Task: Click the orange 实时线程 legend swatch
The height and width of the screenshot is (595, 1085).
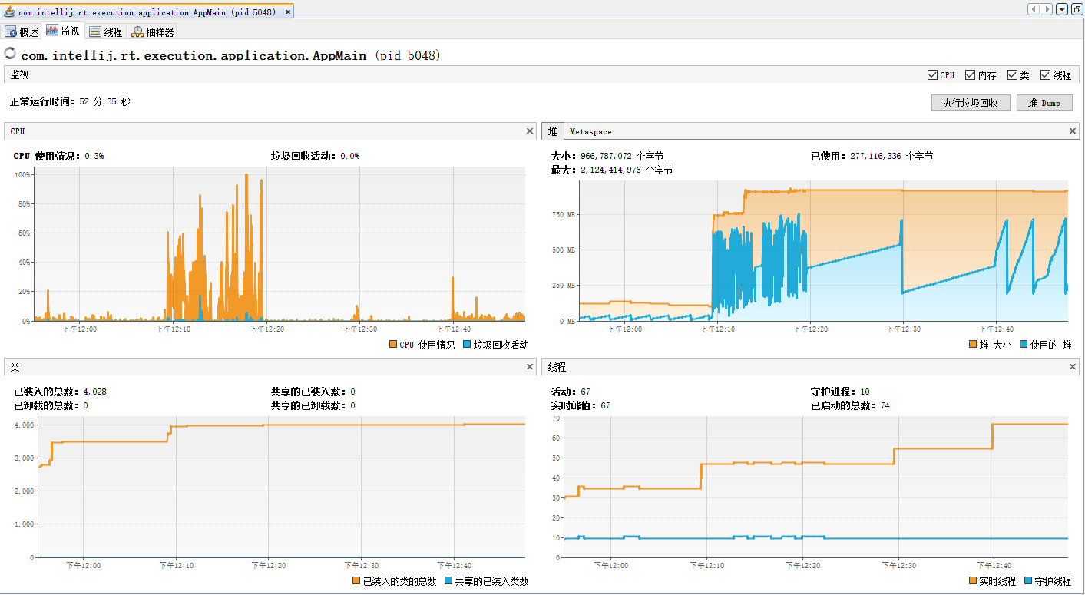Action: [973, 581]
